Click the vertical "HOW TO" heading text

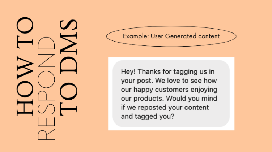point(25,66)
